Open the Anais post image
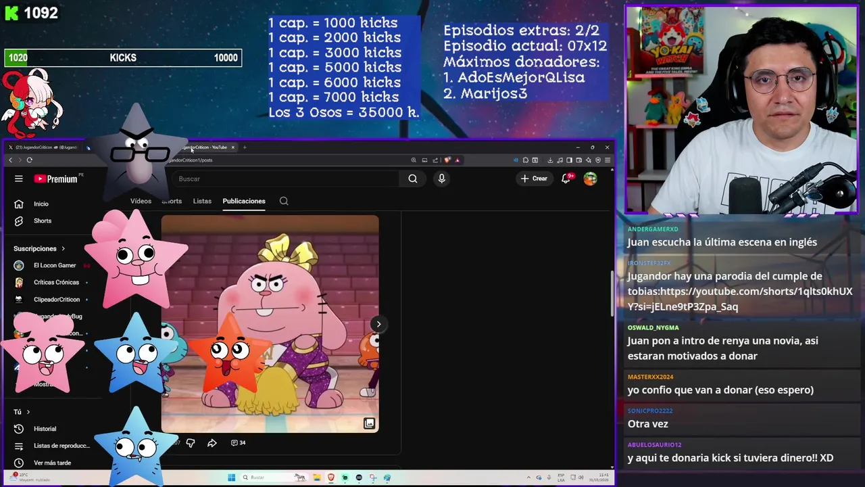This screenshot has height=487, width=865. tap(270, 324)
